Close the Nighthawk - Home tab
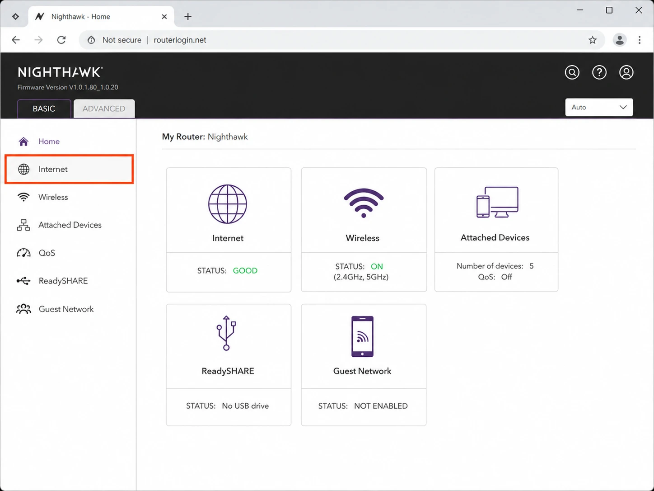 pyautogui.click(x=164, y=17)
